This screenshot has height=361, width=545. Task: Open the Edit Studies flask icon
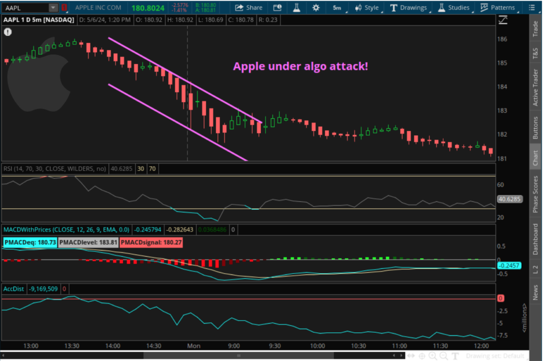pos(296,7)
